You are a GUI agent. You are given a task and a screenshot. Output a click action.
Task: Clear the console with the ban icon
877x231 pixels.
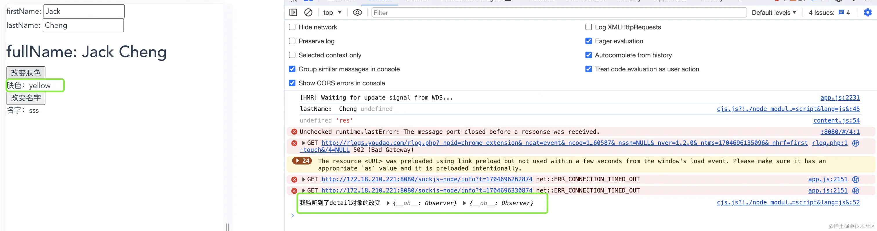[x=308, y=12]
